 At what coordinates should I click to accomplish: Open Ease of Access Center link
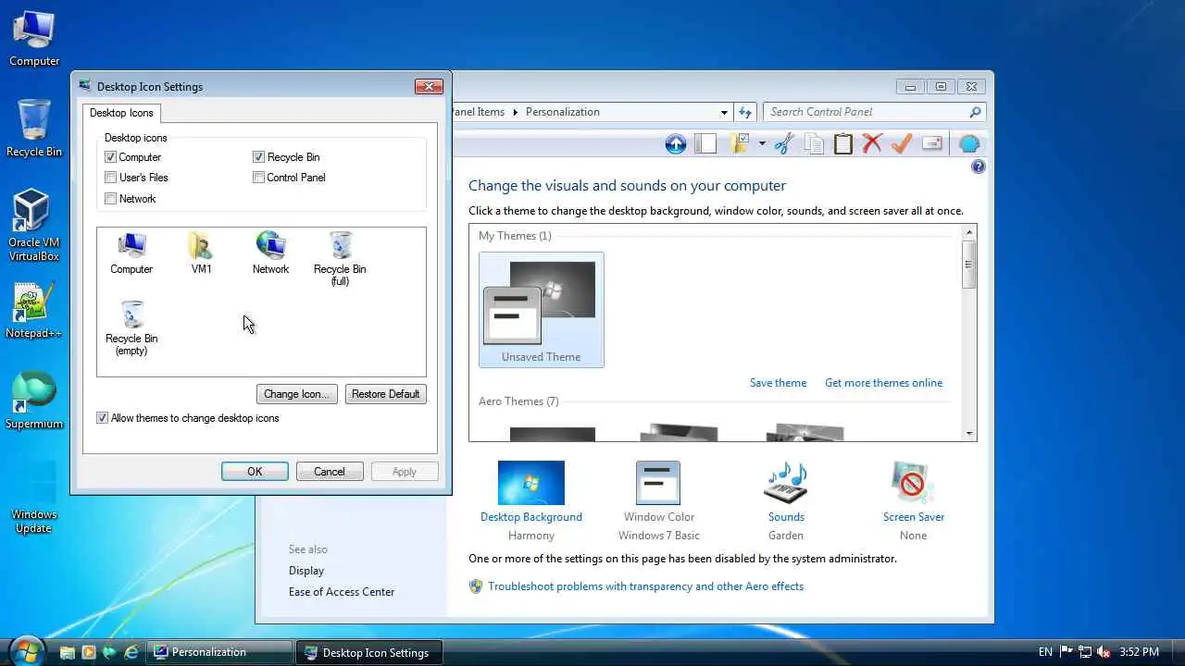click(x=342, y=592)
